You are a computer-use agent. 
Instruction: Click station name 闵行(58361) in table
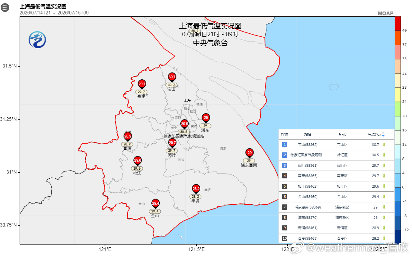click(308, 165)
